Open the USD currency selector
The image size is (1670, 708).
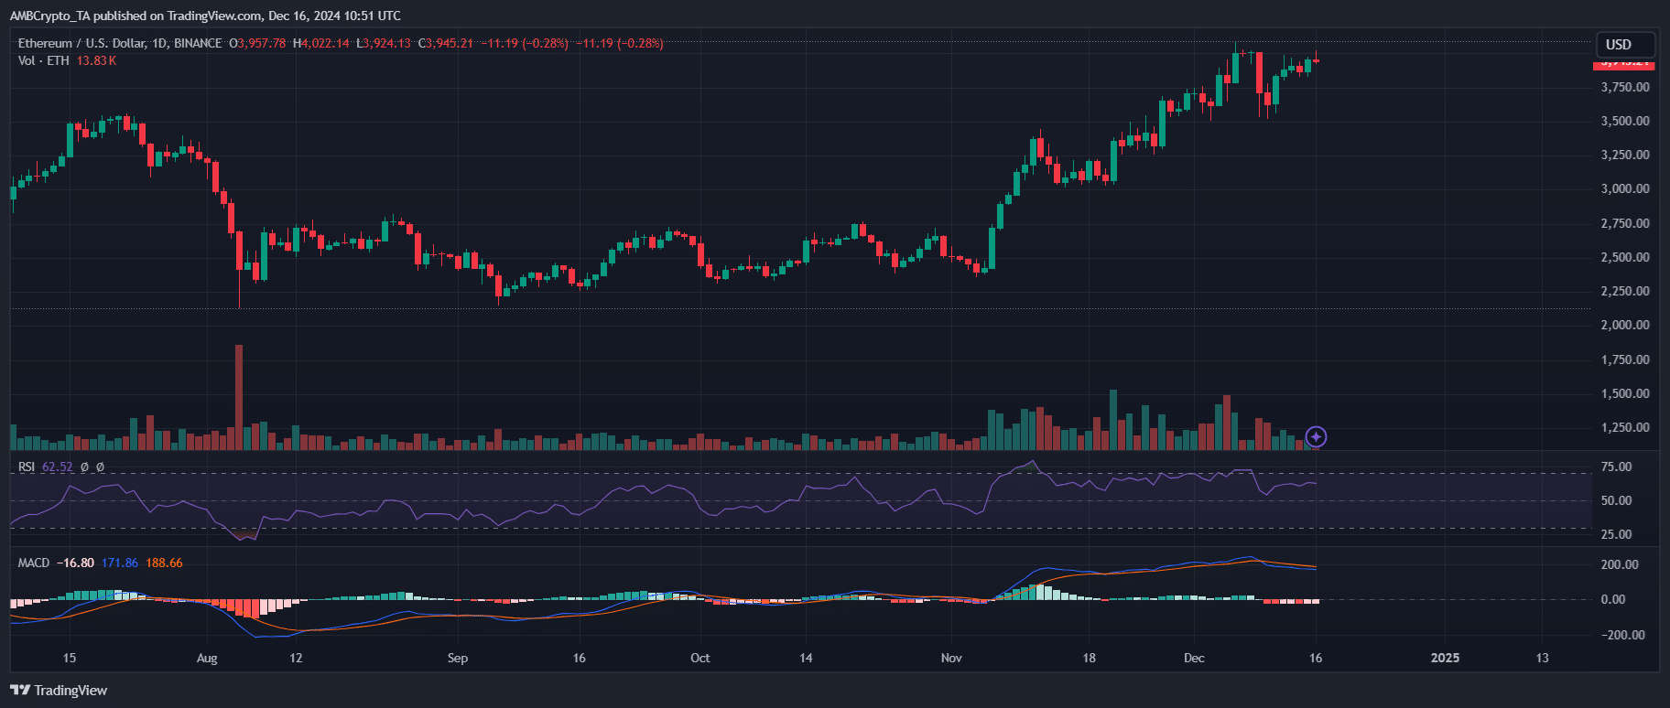tap(1623, 44)
